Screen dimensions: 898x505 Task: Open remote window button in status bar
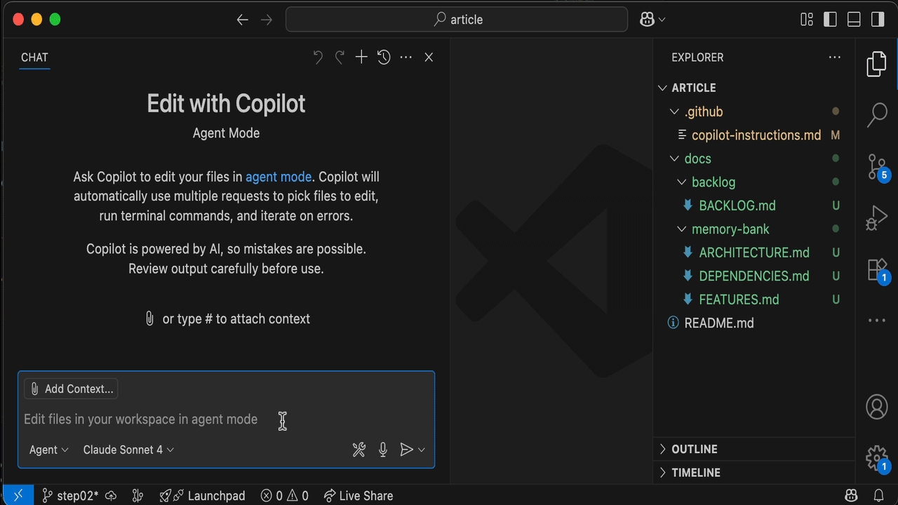pyautogui.click(x=18, y=496)
